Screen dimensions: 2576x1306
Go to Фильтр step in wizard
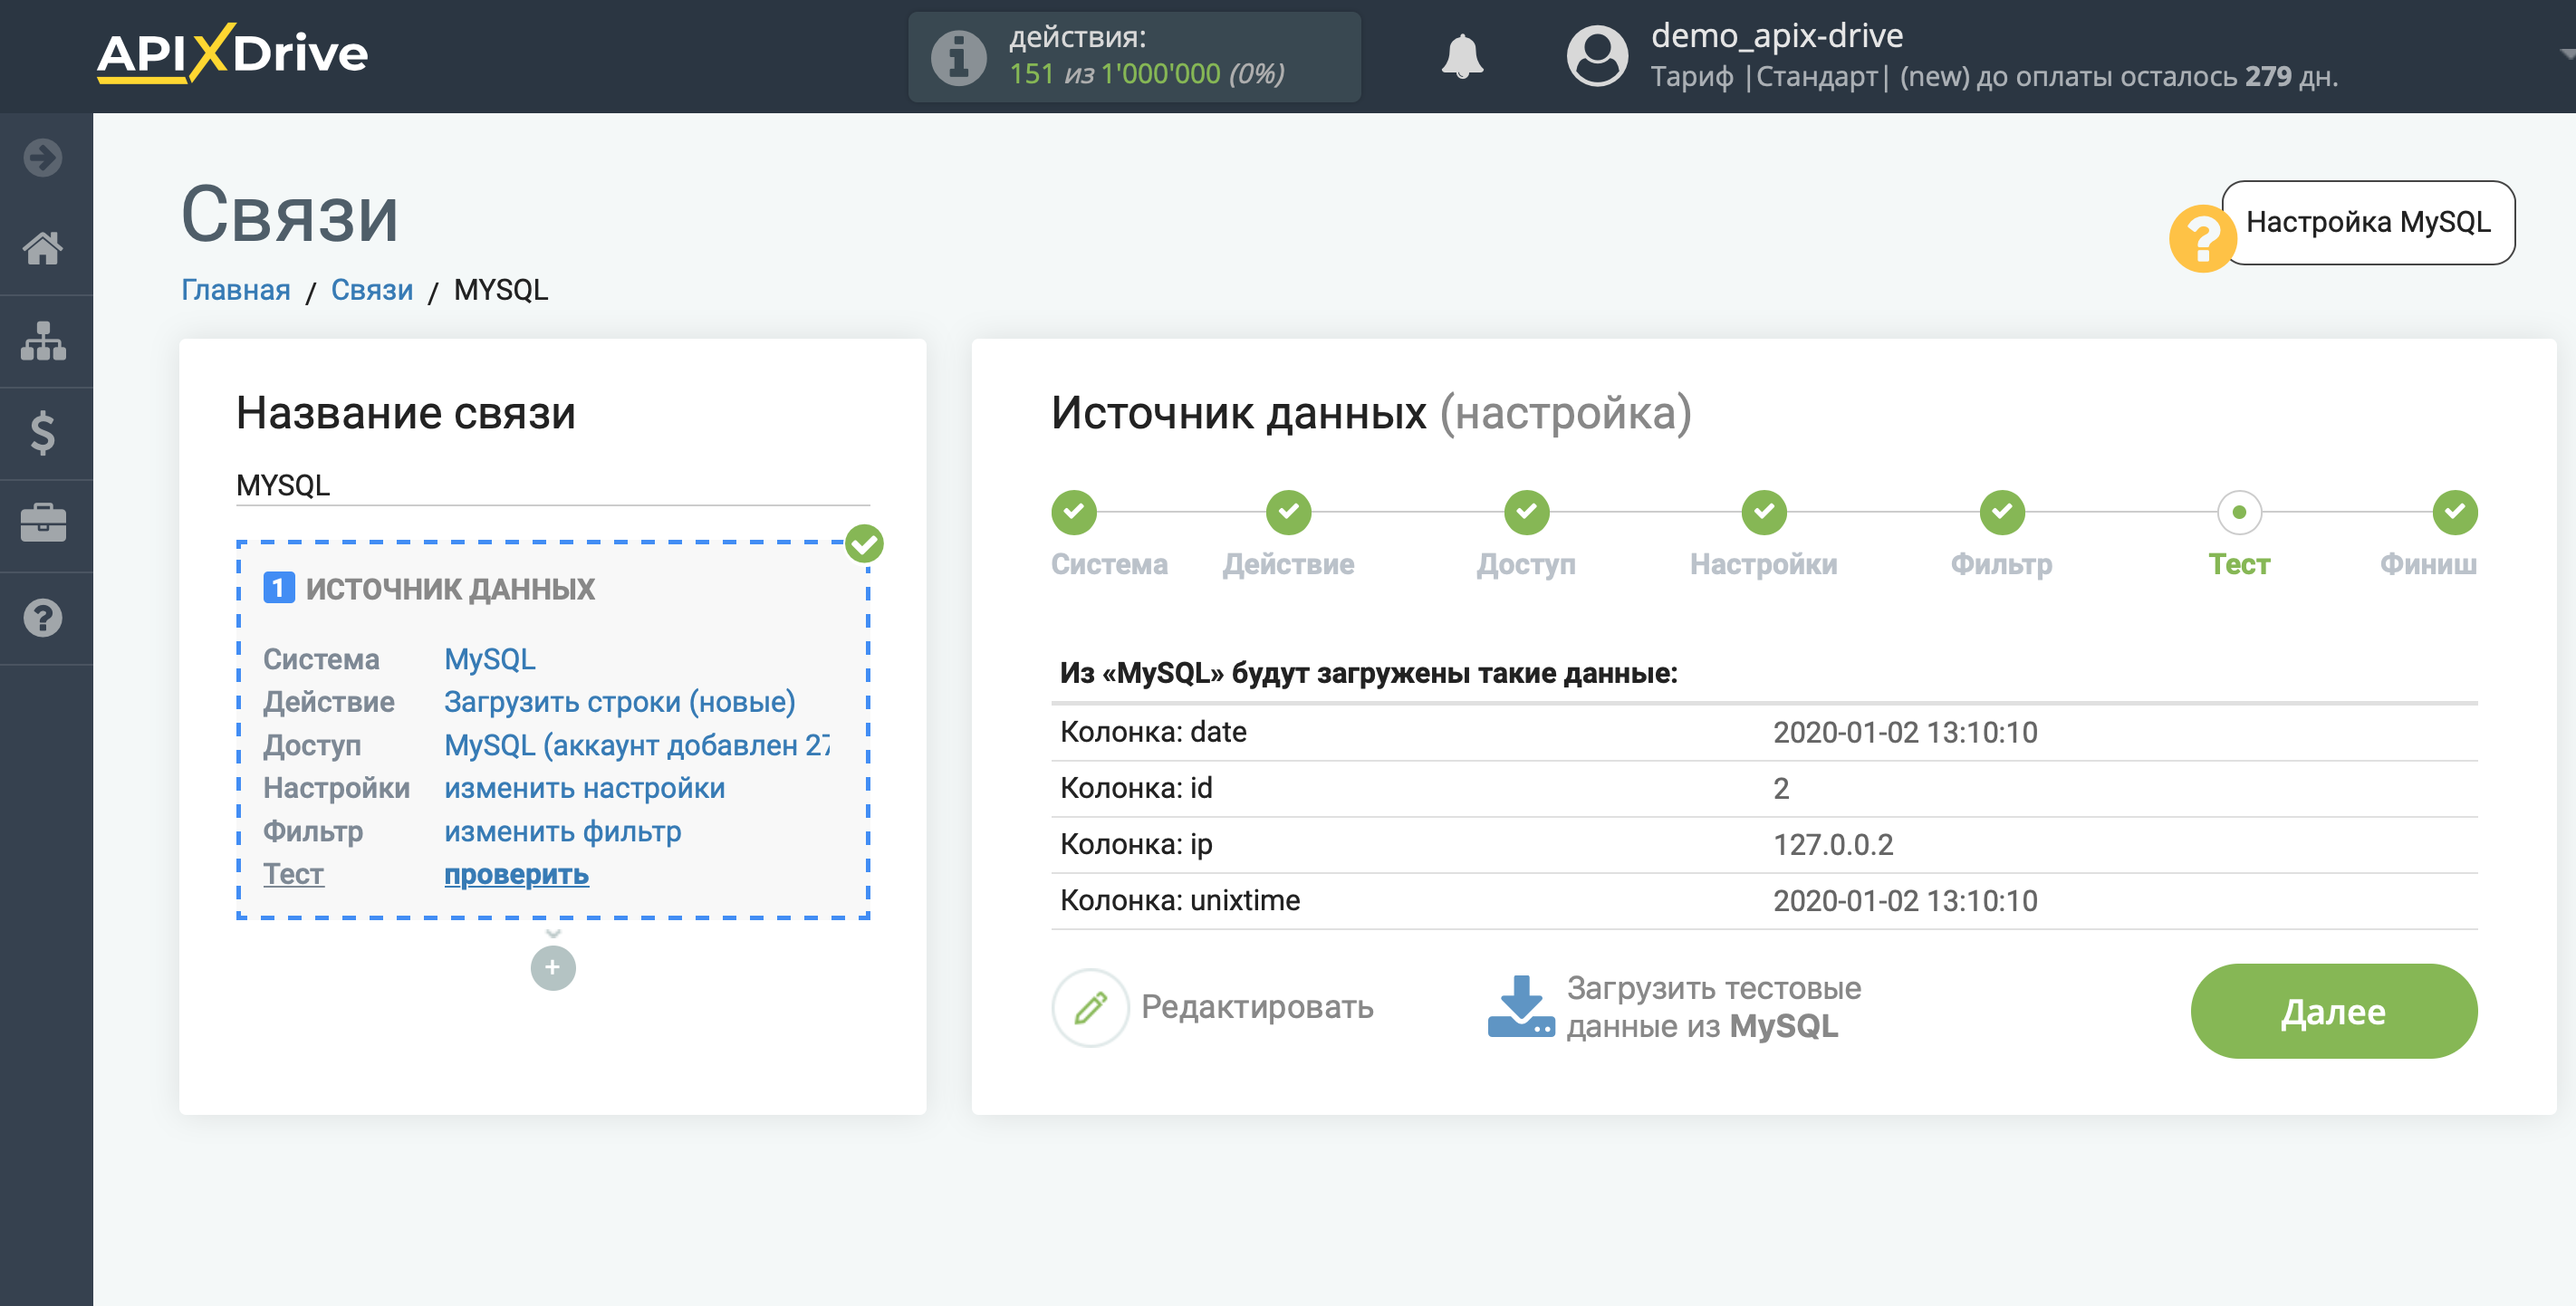coord(2002,512)
